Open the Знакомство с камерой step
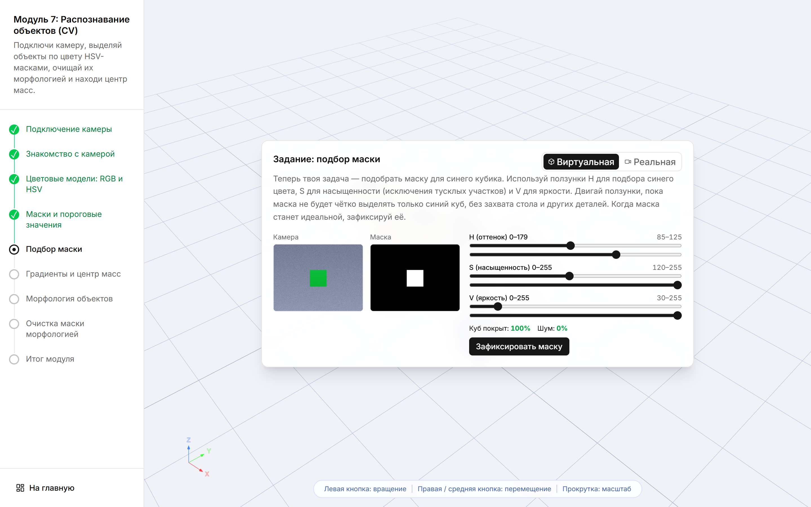 (70, 154)
